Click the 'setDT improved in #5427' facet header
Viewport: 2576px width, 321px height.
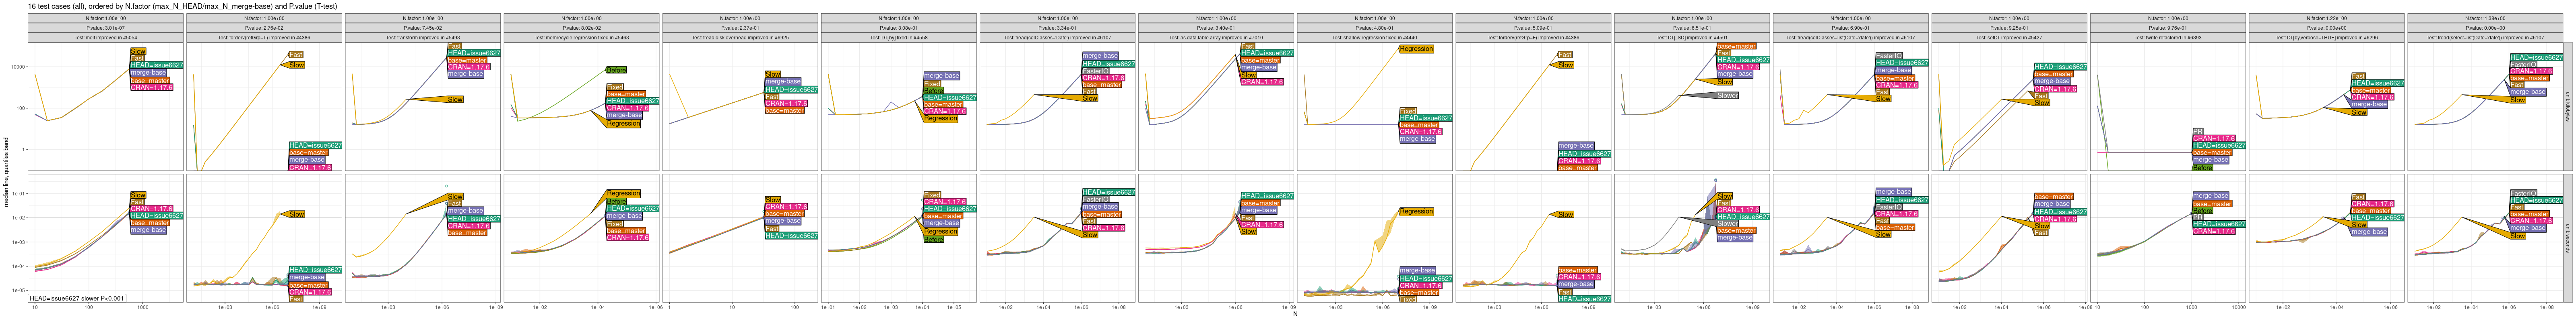coord(2008,38)
